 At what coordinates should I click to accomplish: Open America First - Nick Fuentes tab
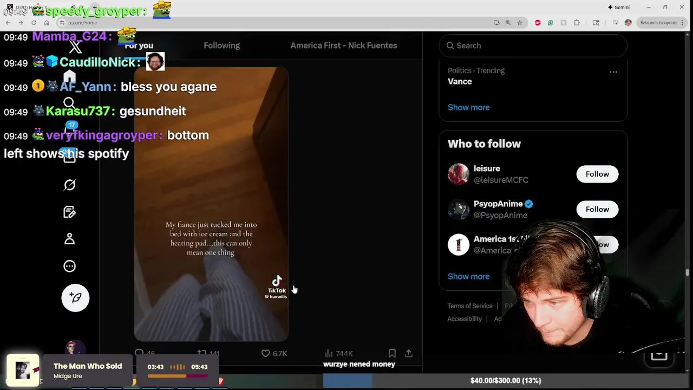344,45
